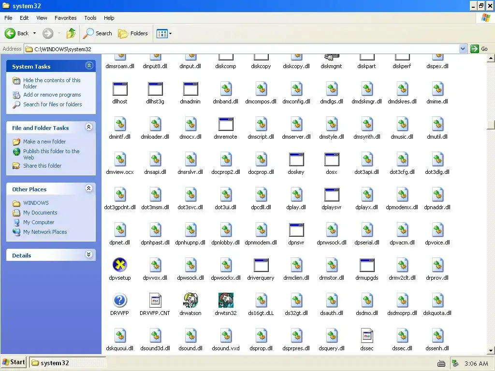Collapse the System Tasks panel
The width and height of the screenshot is (495, 371).
pos(89,66)
